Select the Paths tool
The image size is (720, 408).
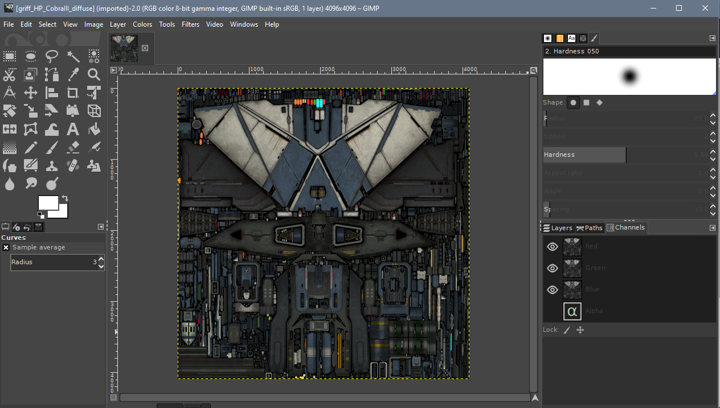click(x=52, y=74)
